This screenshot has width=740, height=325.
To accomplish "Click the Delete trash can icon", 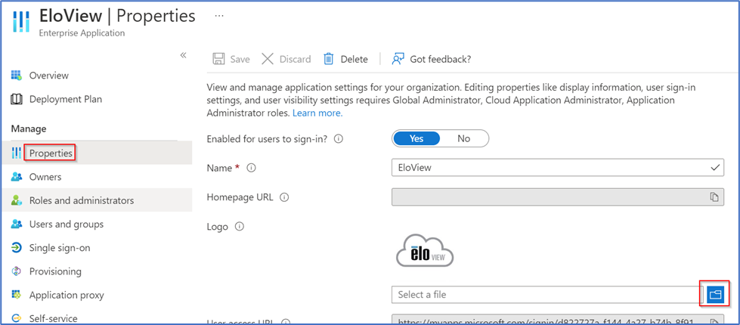I will pyautogui.click(x=329, y=59).
